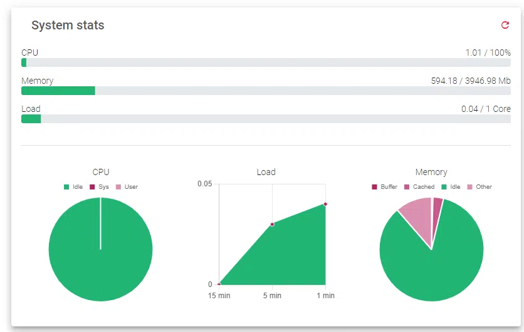This screenshot has width=524, height=332.
Task: Click the Load progress bar fill
Action: click(31, 119)
